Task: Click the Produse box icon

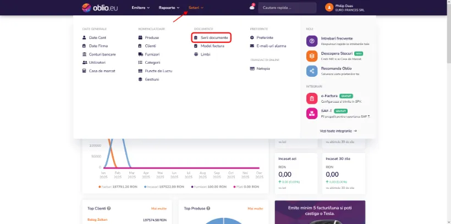Action: point(140,38)
